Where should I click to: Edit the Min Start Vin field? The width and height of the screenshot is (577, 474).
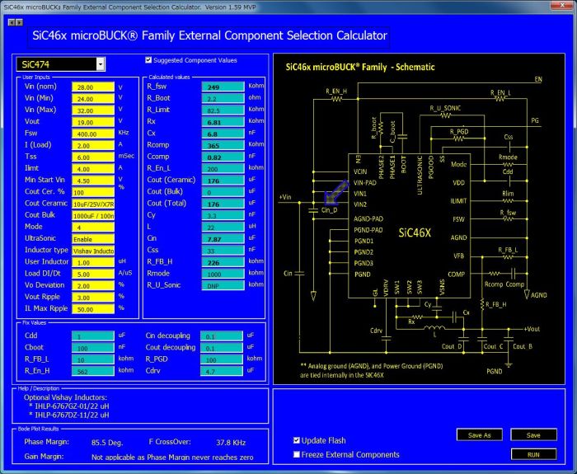tap(93, 181)
